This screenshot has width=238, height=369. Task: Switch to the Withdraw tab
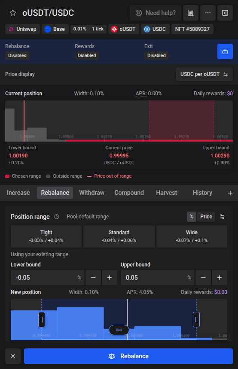(92, 193)
